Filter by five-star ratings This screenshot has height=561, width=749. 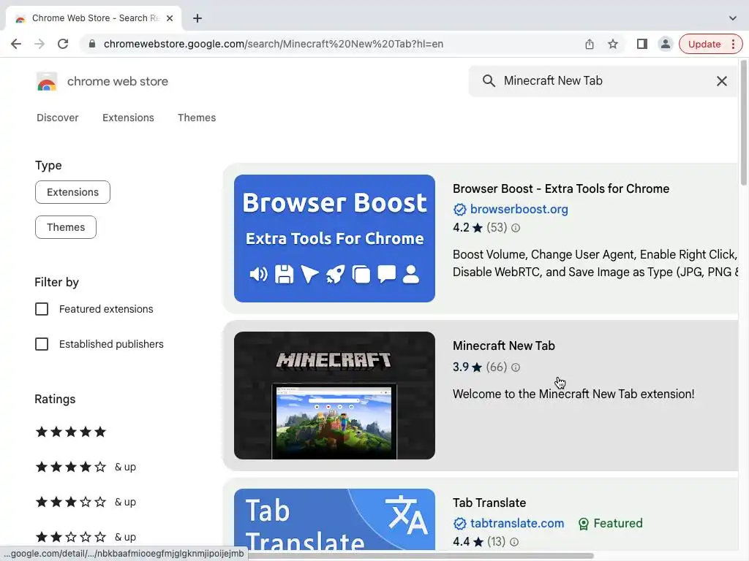click(71, 432)
